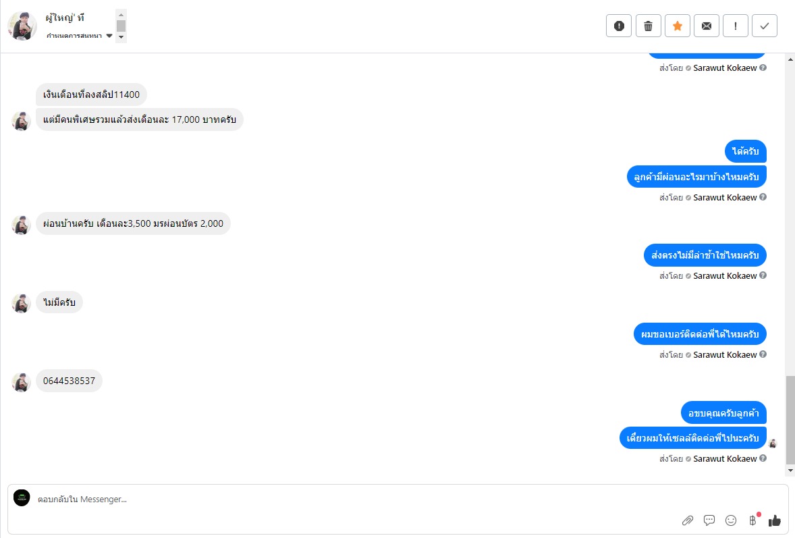
Task: Open customer profile picture in header
Action: tap(22, 26)
